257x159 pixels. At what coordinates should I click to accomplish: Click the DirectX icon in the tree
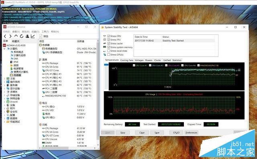tap(8, 102)
